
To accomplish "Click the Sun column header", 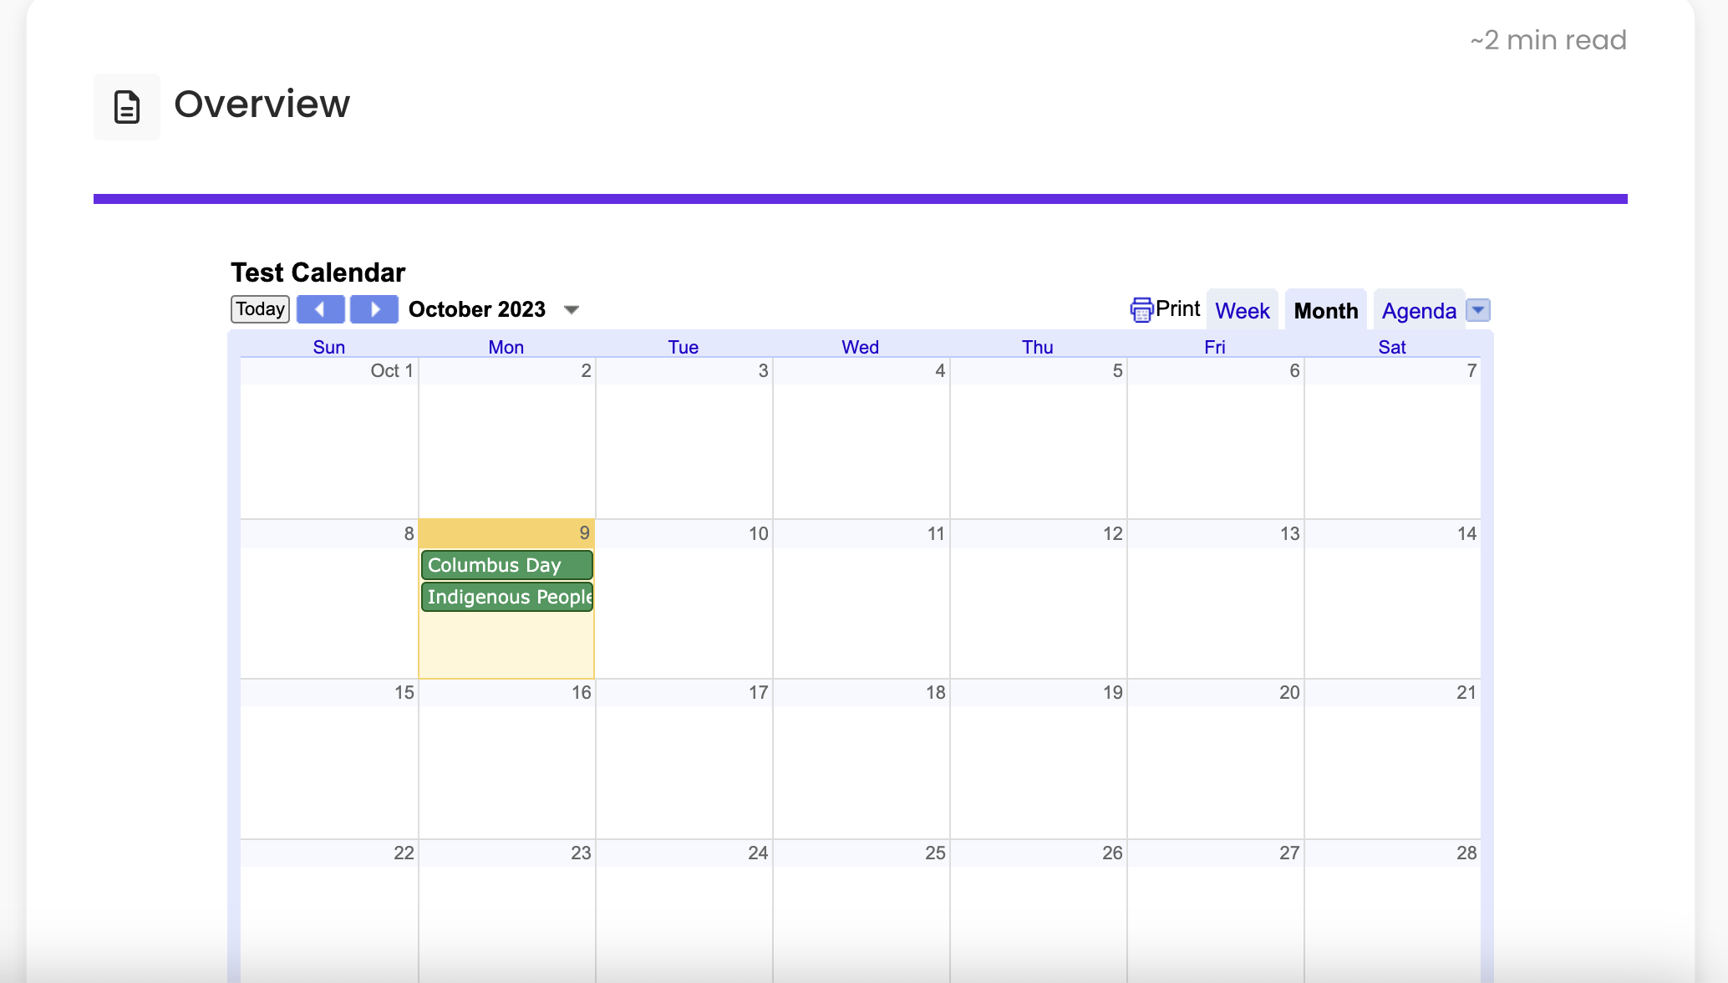I will 329,347.
